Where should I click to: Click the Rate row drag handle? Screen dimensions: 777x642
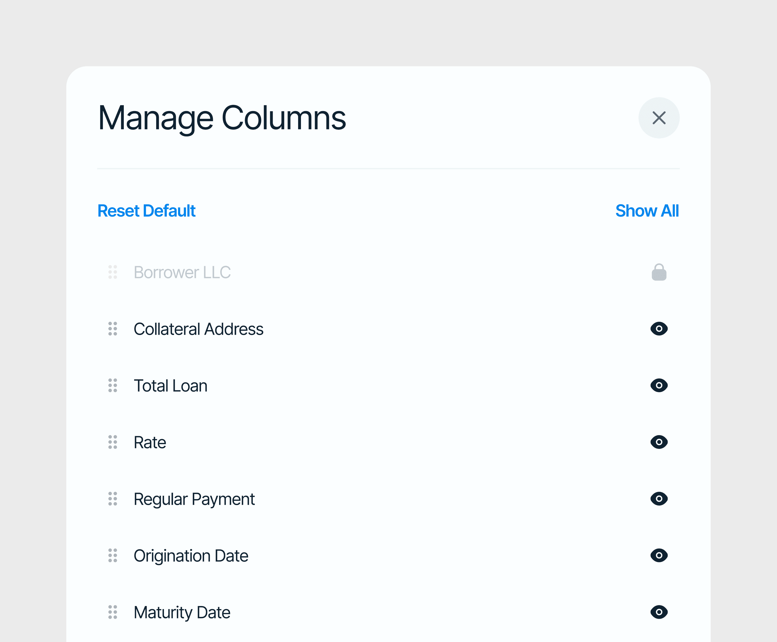[x=112, y=442]
